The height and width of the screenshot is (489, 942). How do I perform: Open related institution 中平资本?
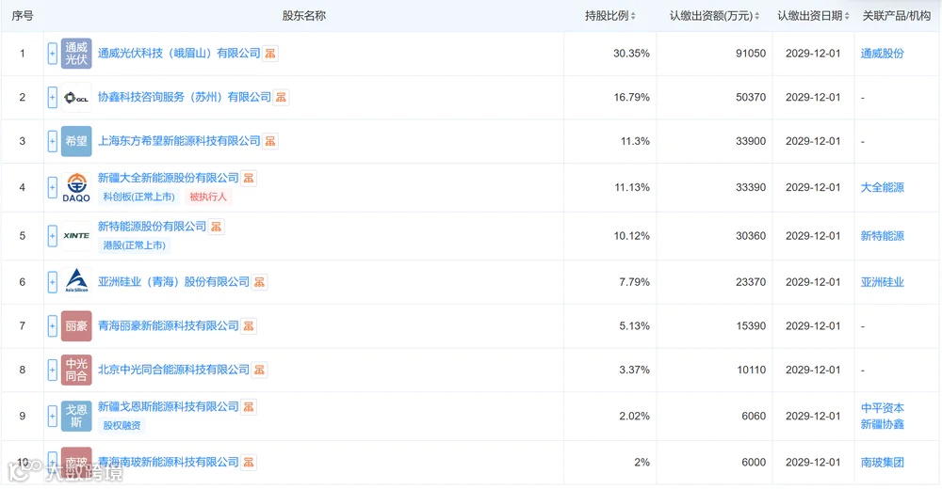coord(882,408)
